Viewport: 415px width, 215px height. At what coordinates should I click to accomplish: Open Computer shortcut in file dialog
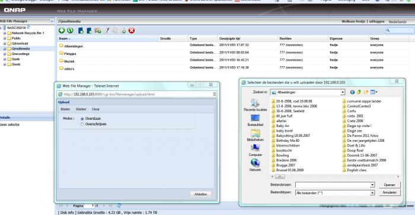click(x=255, y=150)
